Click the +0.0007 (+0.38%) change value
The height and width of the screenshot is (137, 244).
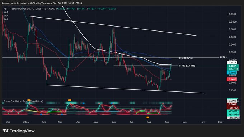coord(107,9)
